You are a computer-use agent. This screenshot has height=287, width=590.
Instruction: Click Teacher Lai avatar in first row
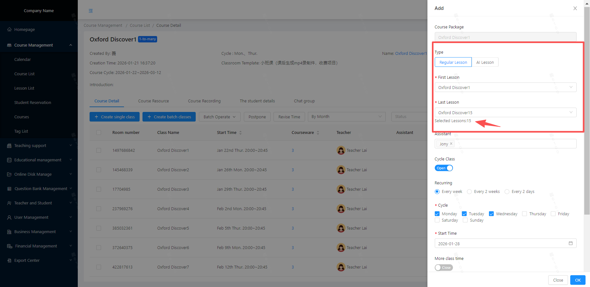[341, 150]
